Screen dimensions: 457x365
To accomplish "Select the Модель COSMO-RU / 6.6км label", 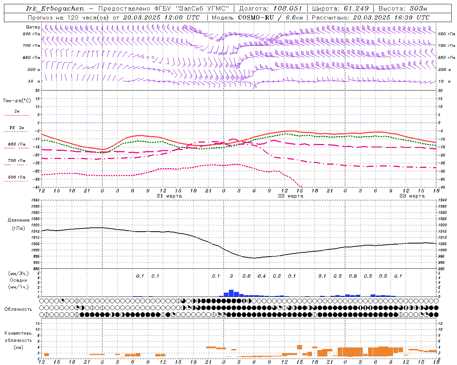I will click(257, 17).
